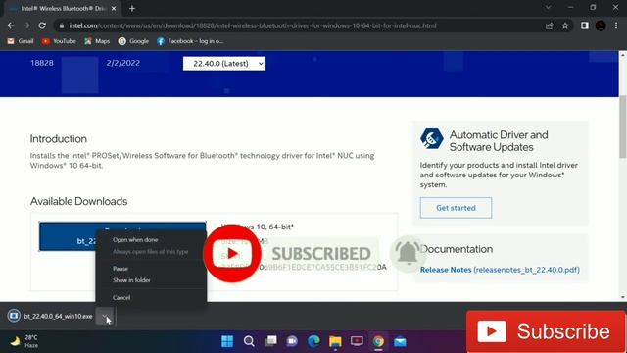Open the YouTube bookmark
Screen dimensions: 627x353
(x=59, y=41)
